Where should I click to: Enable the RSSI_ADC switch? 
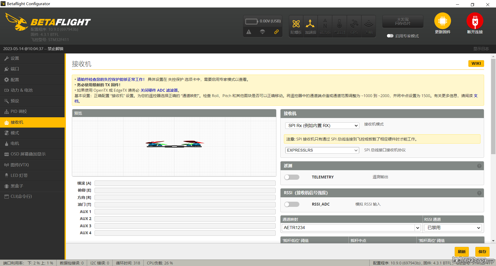coord(292,204)
